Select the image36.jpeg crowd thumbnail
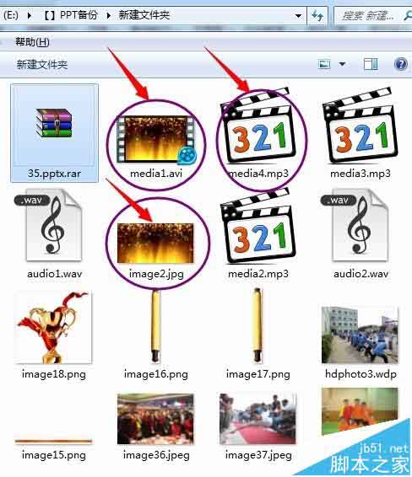Image resolution: width=412 pixels, height=477 pixels. click(155, 419)
